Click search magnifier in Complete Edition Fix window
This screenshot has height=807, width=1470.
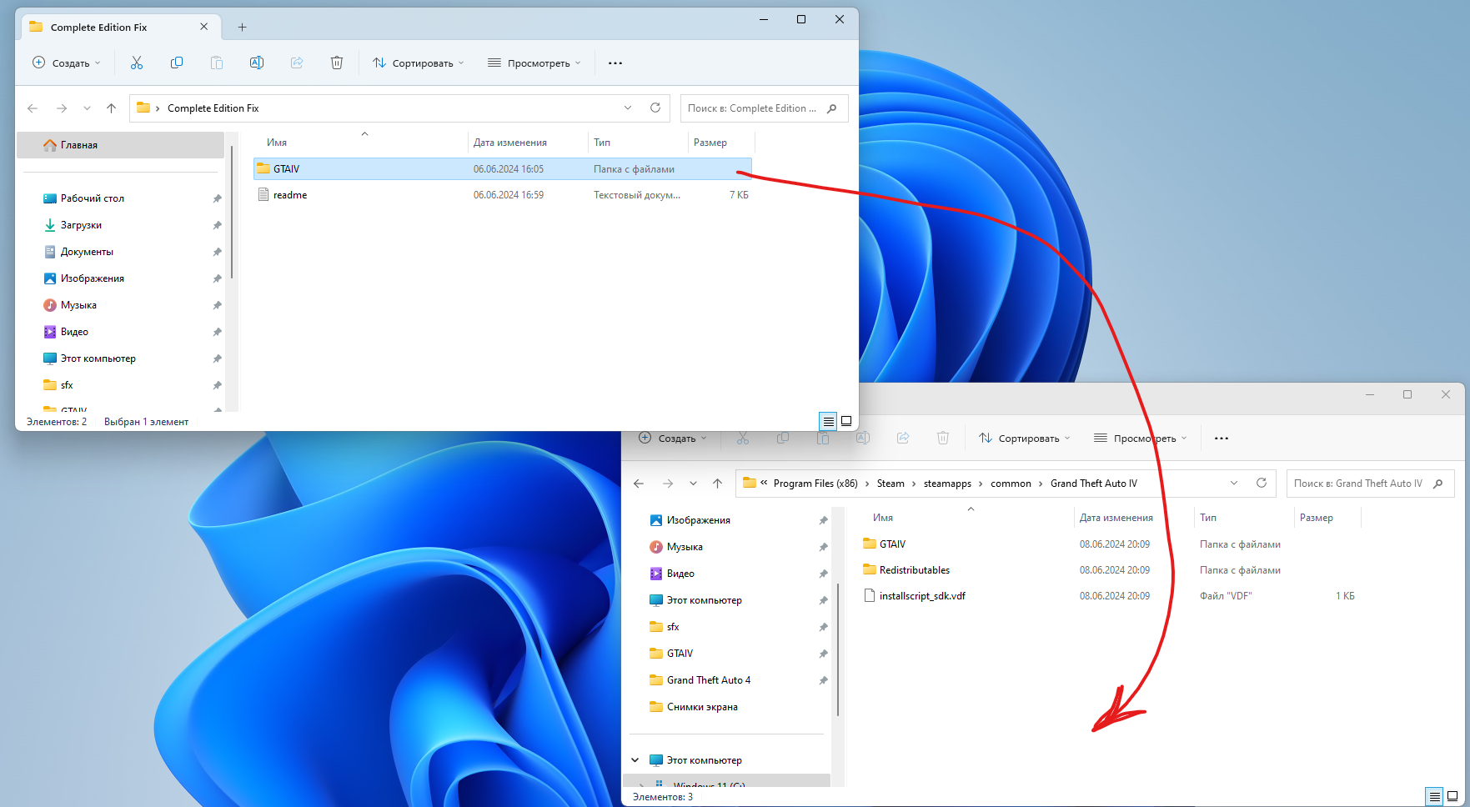(x=831, y=108)
